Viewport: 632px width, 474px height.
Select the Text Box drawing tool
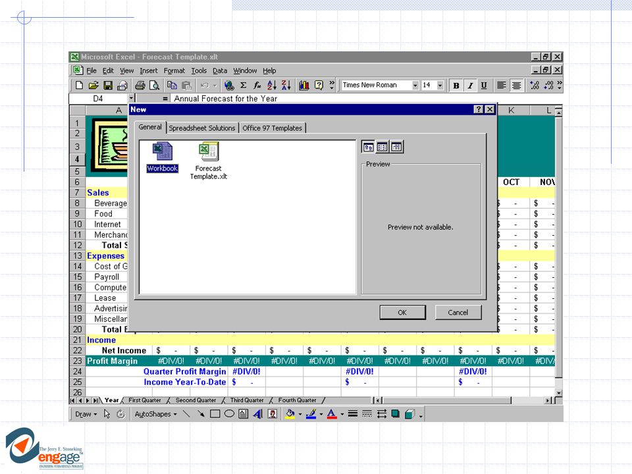[x=244, y=414]
